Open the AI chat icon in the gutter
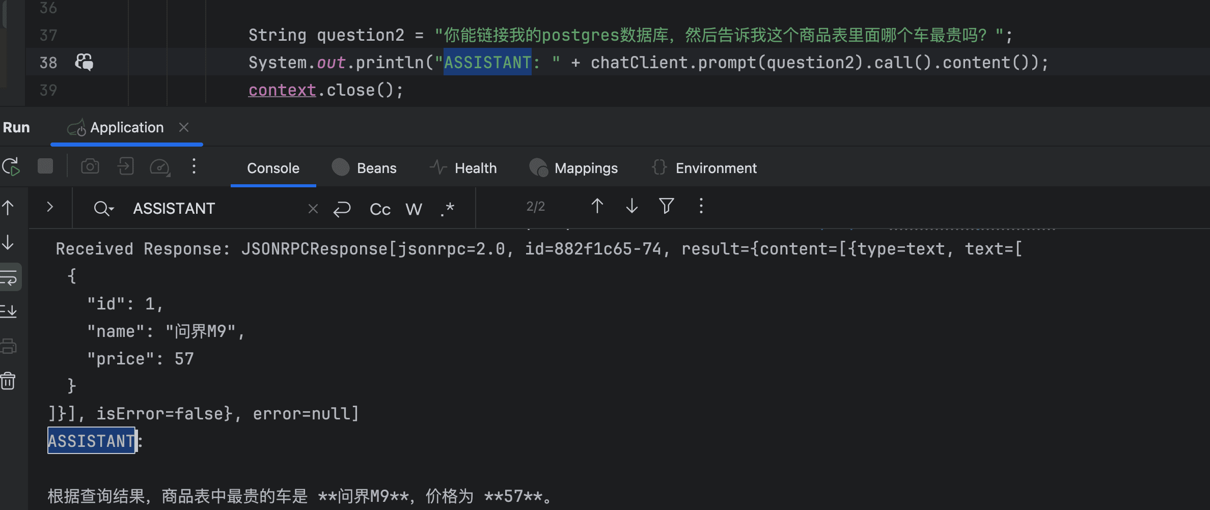The height and width of the screenshot is (510, 1210). pos(84,62)
